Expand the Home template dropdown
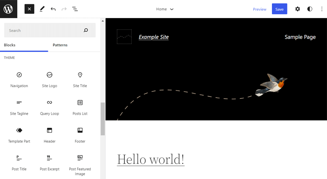 tap(165, 9)
